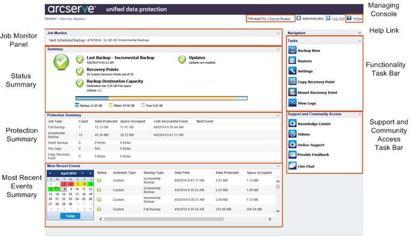Click the Provide Feedback envelope icon

click(292, 155)
